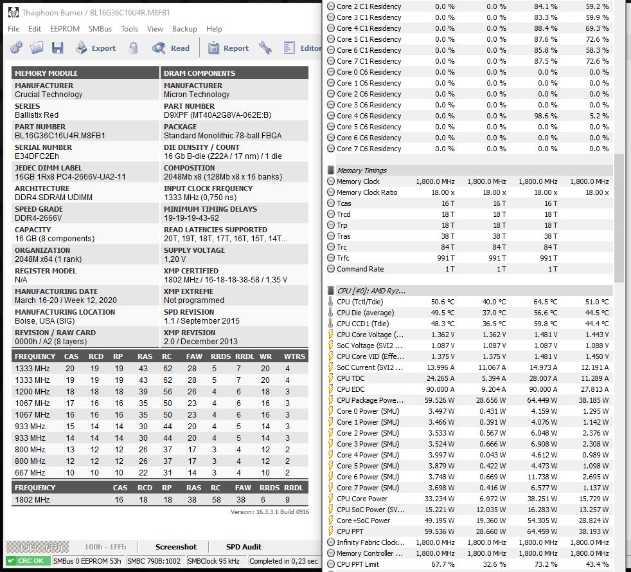Select the Tras timing row label
This screenshot has height=572, width=631.
point(344,235)
